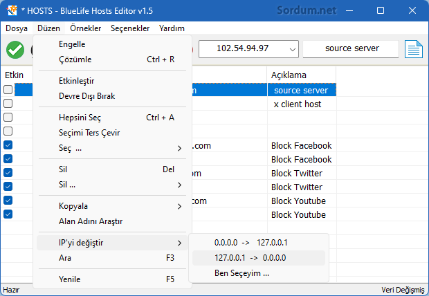Click the Etkin column header
This screenshot has height=296, width=429.
tap(15, 75)
